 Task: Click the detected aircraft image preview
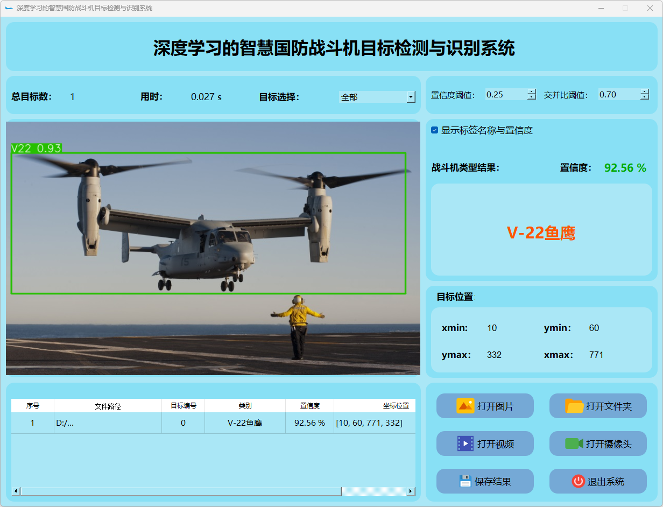pos(213,248)
